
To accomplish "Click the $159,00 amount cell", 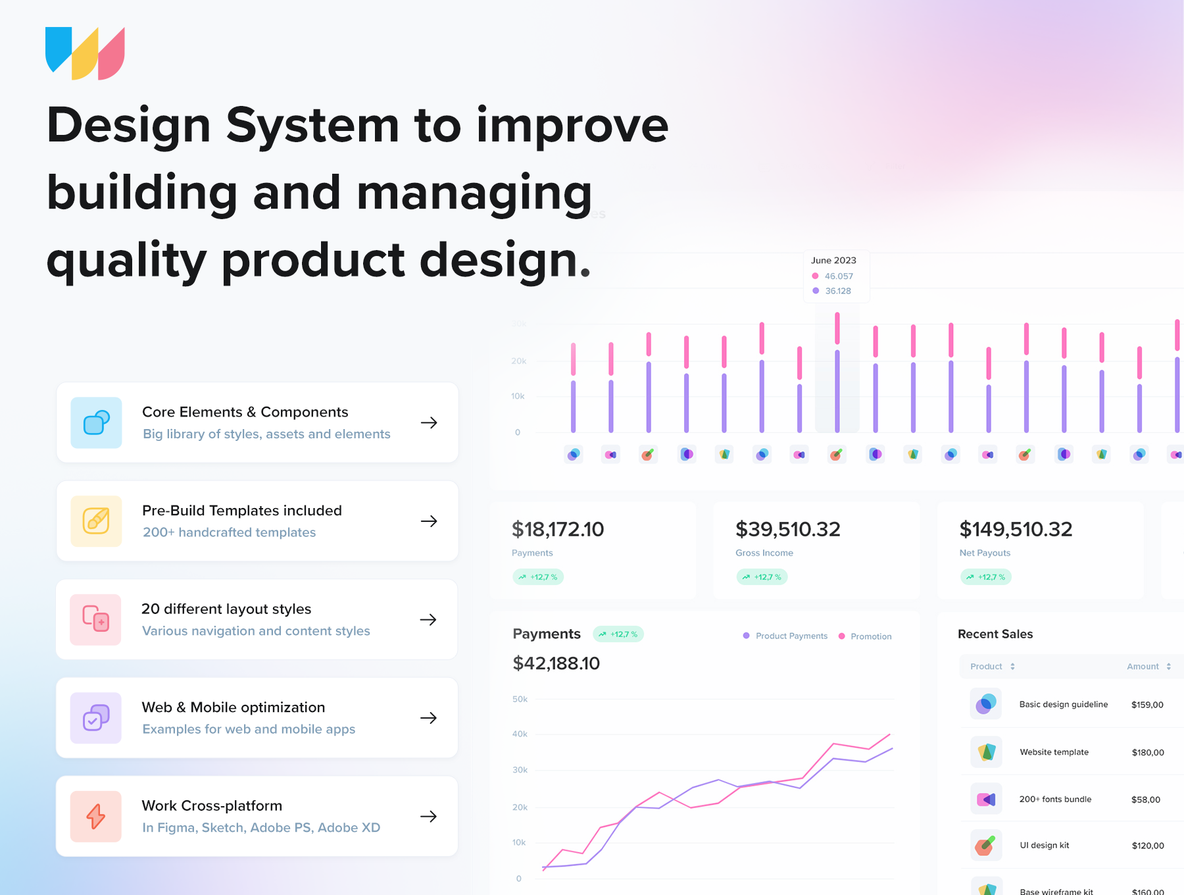I will point(1147,705).
